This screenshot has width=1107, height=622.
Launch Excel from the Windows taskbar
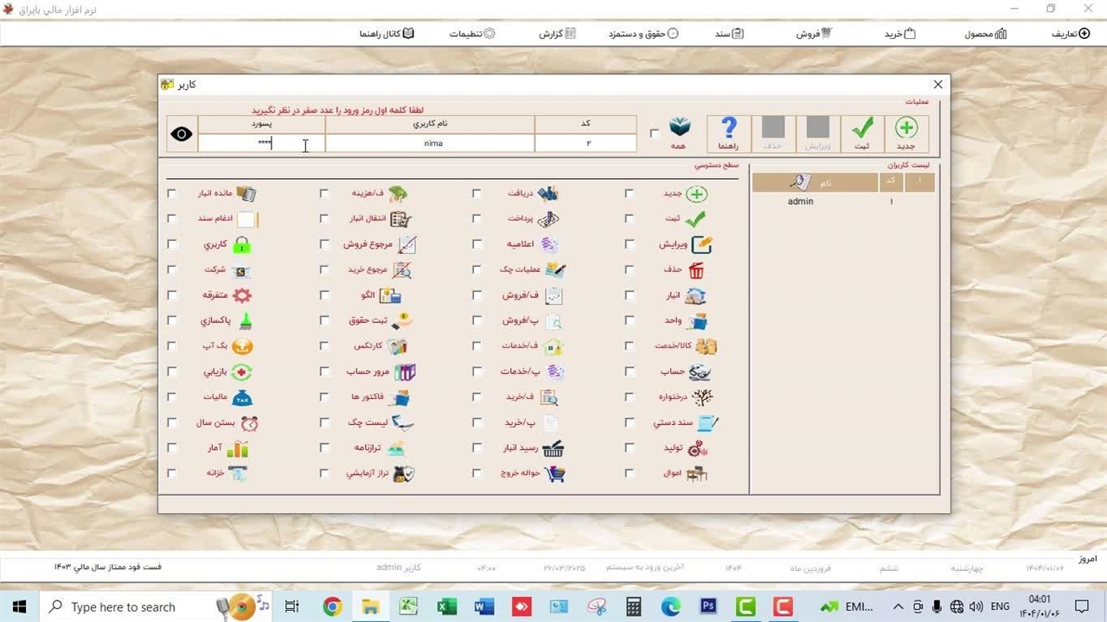[446, 606]
